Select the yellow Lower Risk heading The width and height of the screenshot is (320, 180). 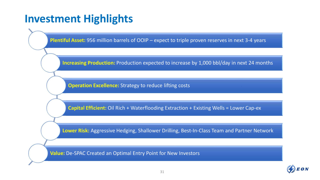click(76, 131)
